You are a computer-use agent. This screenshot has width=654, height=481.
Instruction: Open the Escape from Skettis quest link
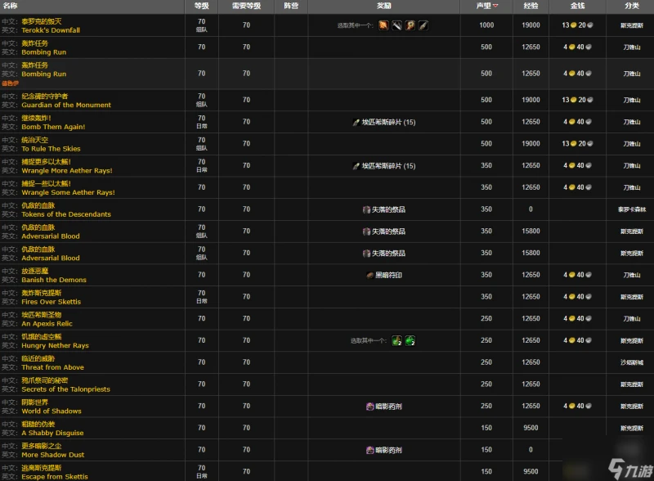pyautogui.click(x=55, y=477)
